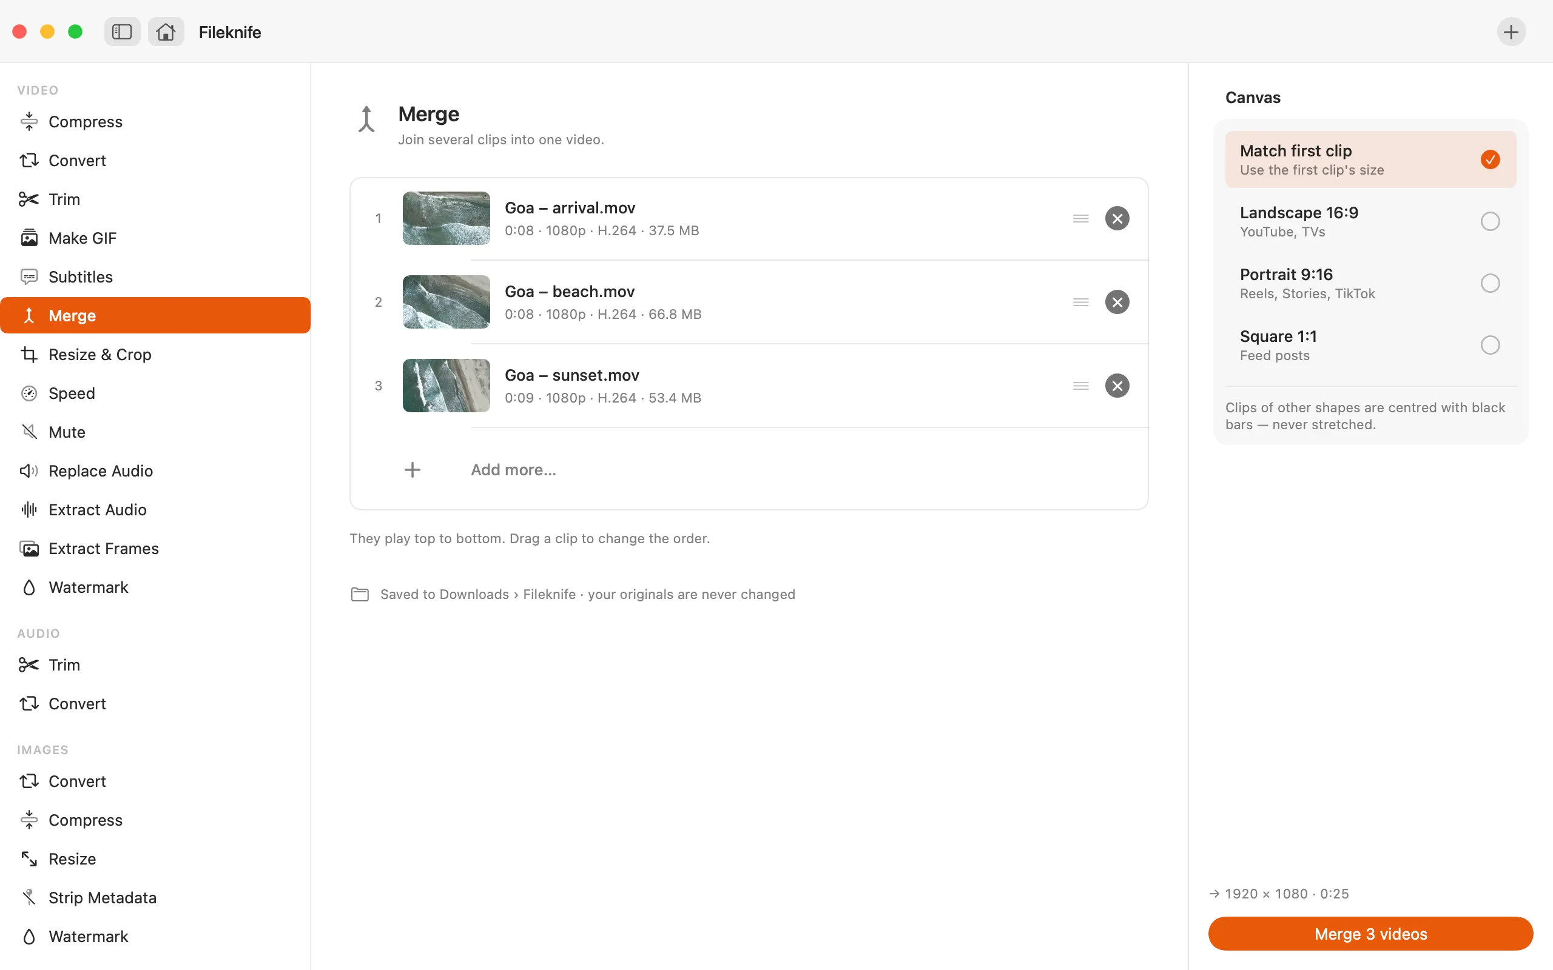Open the Speed tool
This screenshot has height=970, width=1553.
pos(155,393)
